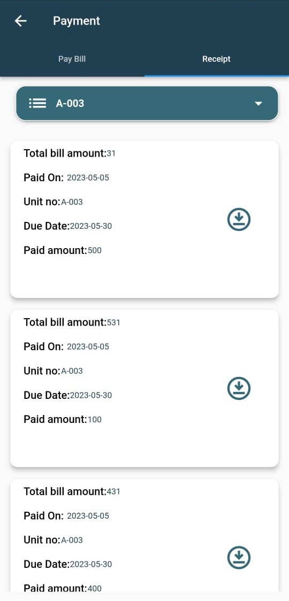Open the receipt card with paid amount 100
The image size is (289, 601).
point(144,388)
